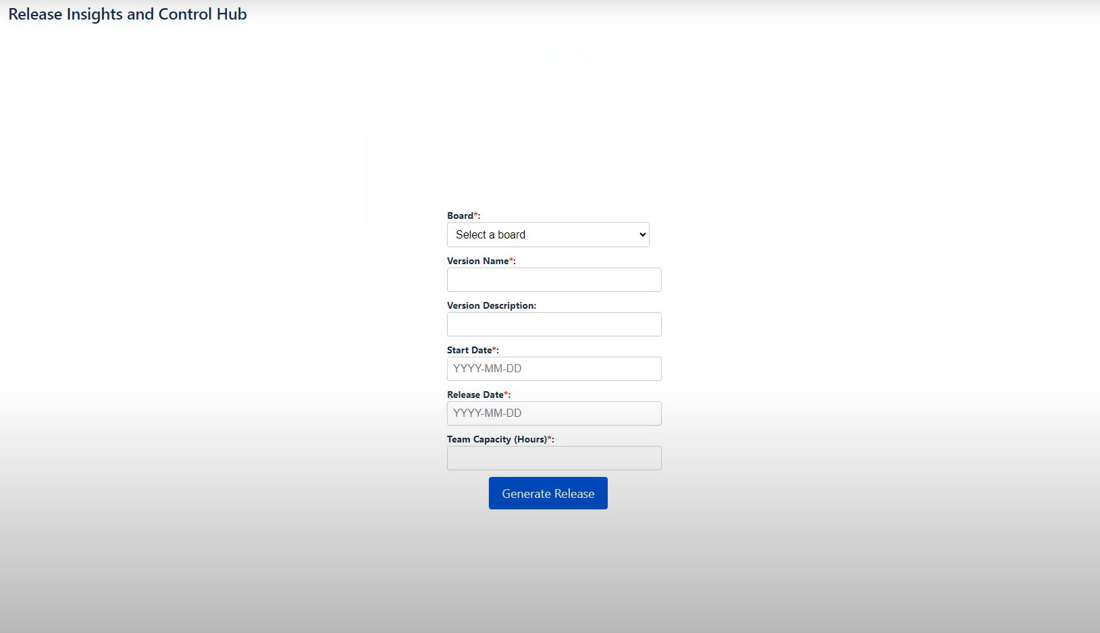Click the Generate Release button
The width and height of the screenshot is (1100, 633).
pyautogui.click(x=548, y=493)
